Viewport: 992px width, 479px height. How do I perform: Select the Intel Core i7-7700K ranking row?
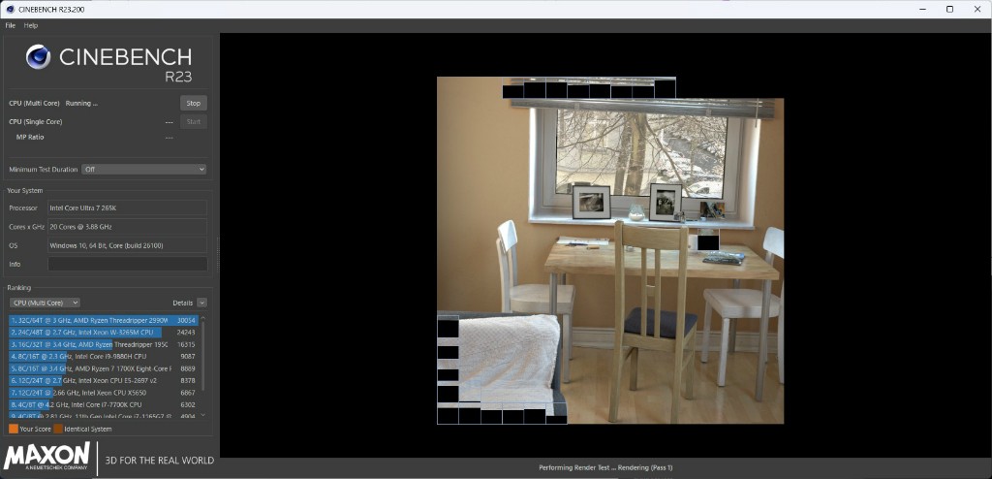coord(102,404)
